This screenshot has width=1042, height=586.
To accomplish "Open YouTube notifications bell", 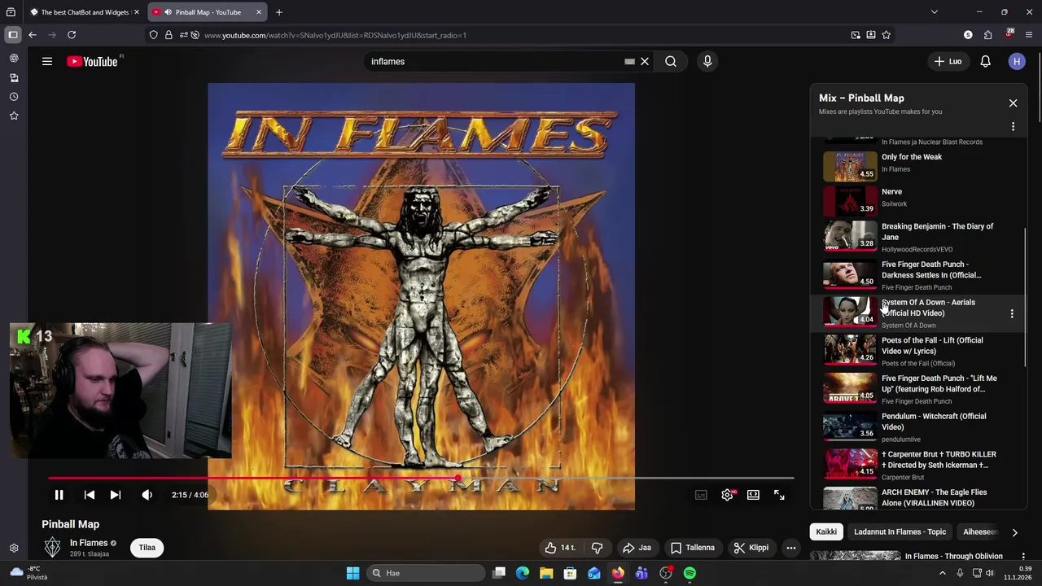I will pyautogui.click(x=985, y=61).
